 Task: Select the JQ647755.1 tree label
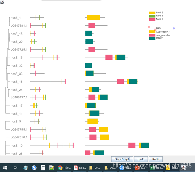click(19, 130)
